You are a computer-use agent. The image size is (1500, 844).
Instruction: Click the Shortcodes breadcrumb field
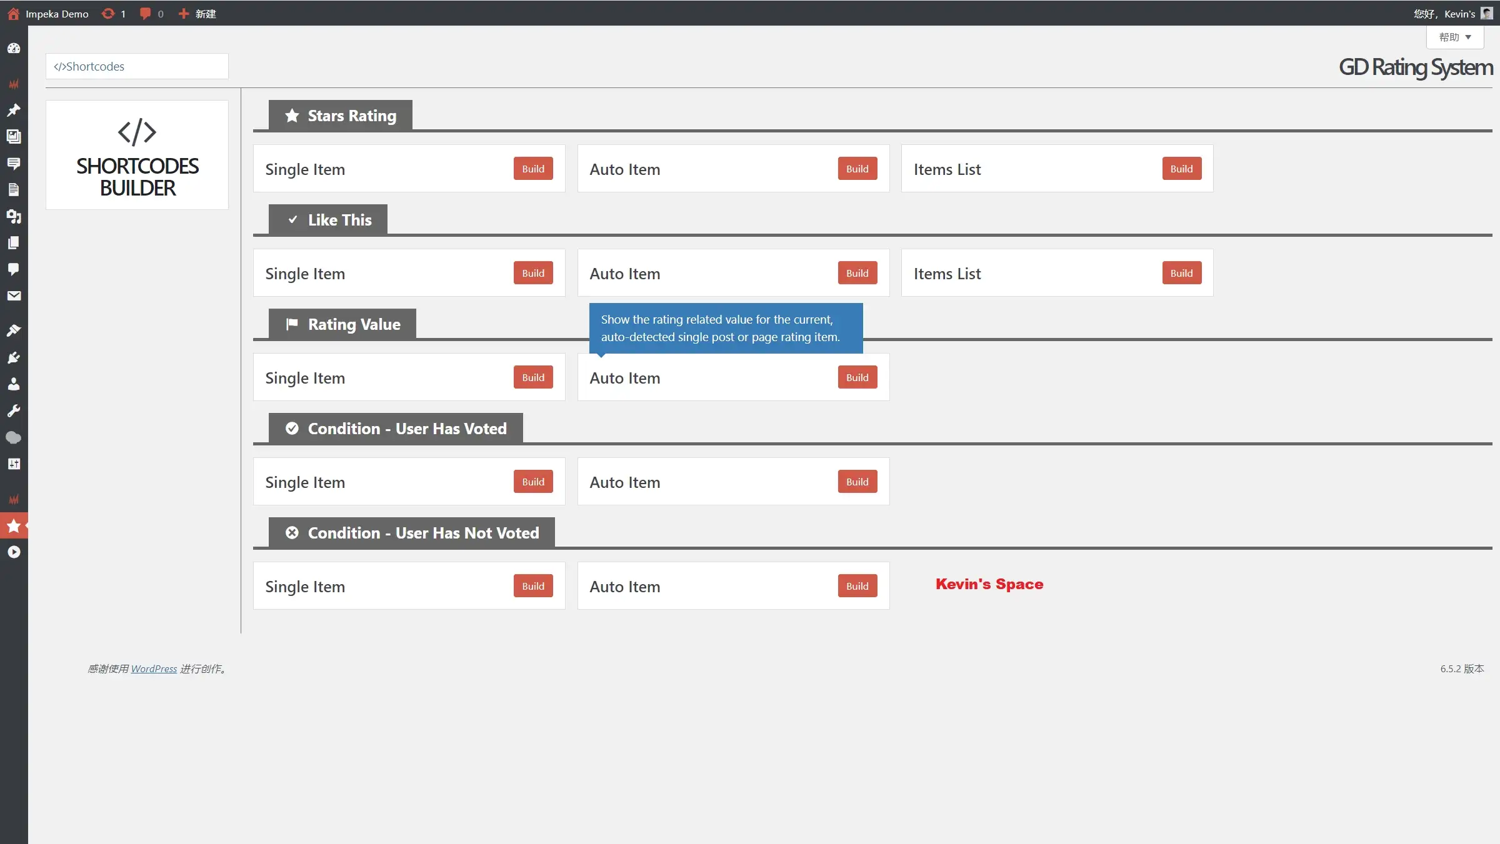(x=137, y=66)
